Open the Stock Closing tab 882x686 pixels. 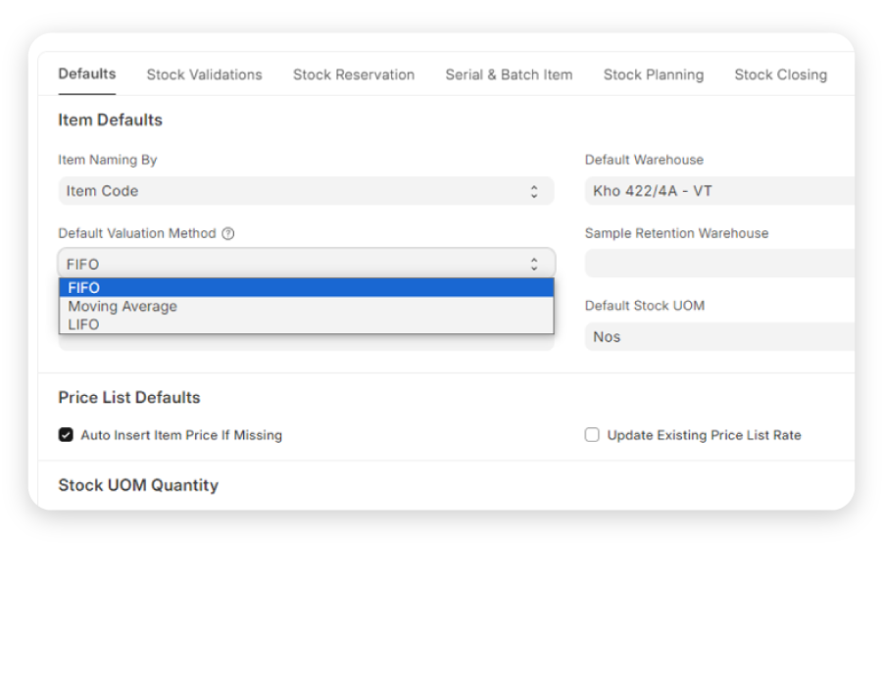tap(780, 74)
